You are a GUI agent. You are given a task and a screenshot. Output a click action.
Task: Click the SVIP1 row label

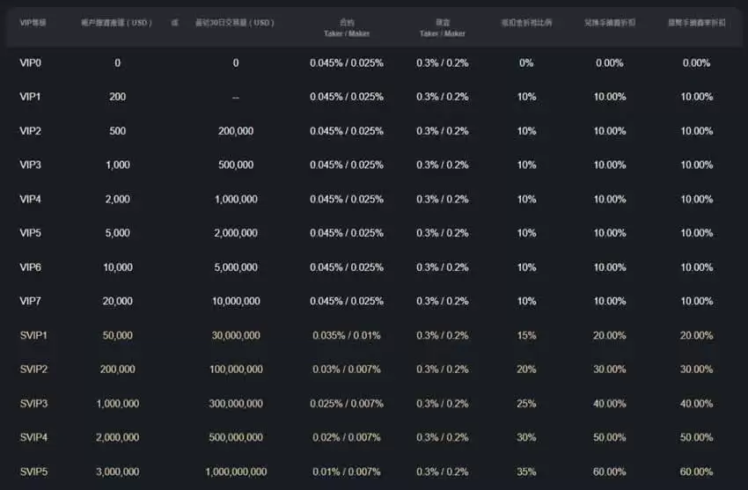(x=33, y=336)
